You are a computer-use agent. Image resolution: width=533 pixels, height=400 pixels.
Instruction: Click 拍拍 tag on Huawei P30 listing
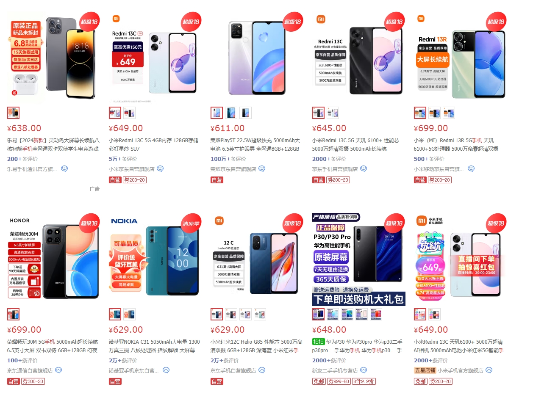pyautogui.click(x=318, y=342)
